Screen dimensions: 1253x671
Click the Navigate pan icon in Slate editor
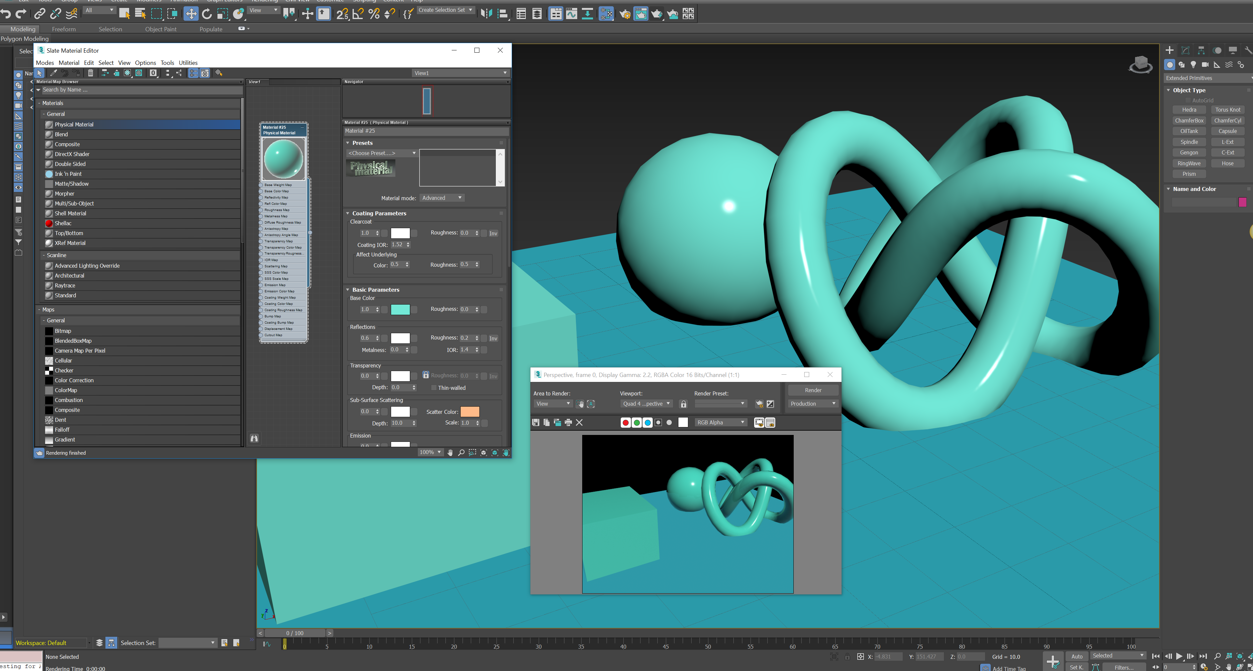451,452
